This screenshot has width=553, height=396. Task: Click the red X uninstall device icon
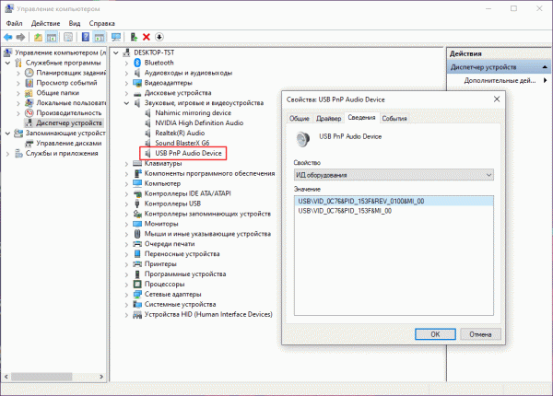click(x=147, y=38)
